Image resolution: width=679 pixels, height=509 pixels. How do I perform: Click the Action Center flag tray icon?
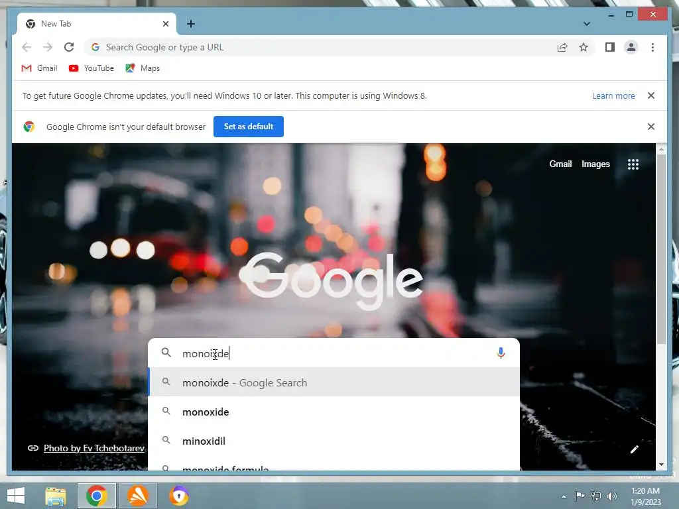click(x=580, y=496)
